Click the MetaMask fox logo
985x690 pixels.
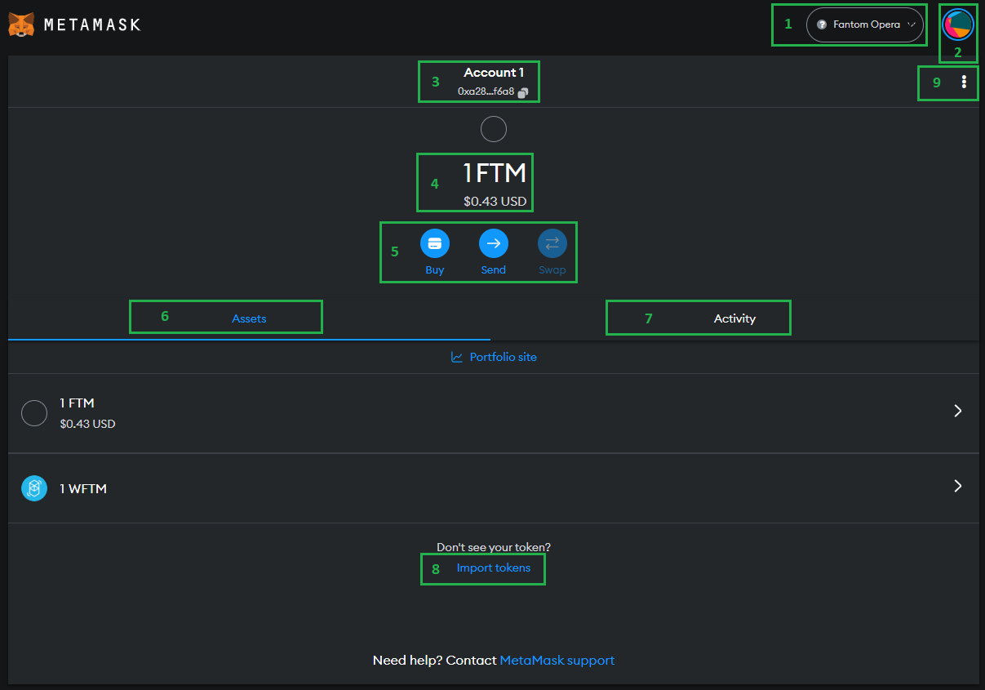(x=21, y=24)
